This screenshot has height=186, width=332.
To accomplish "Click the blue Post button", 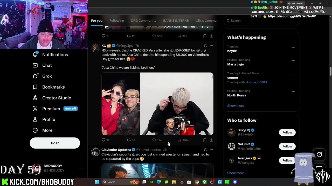I will click(55, 143).
